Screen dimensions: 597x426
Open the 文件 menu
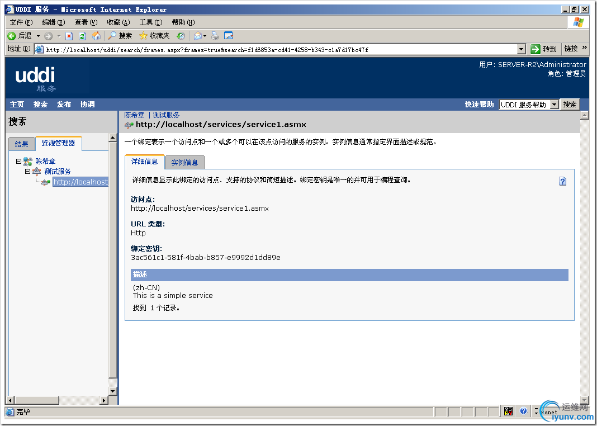tap(21, 22)
